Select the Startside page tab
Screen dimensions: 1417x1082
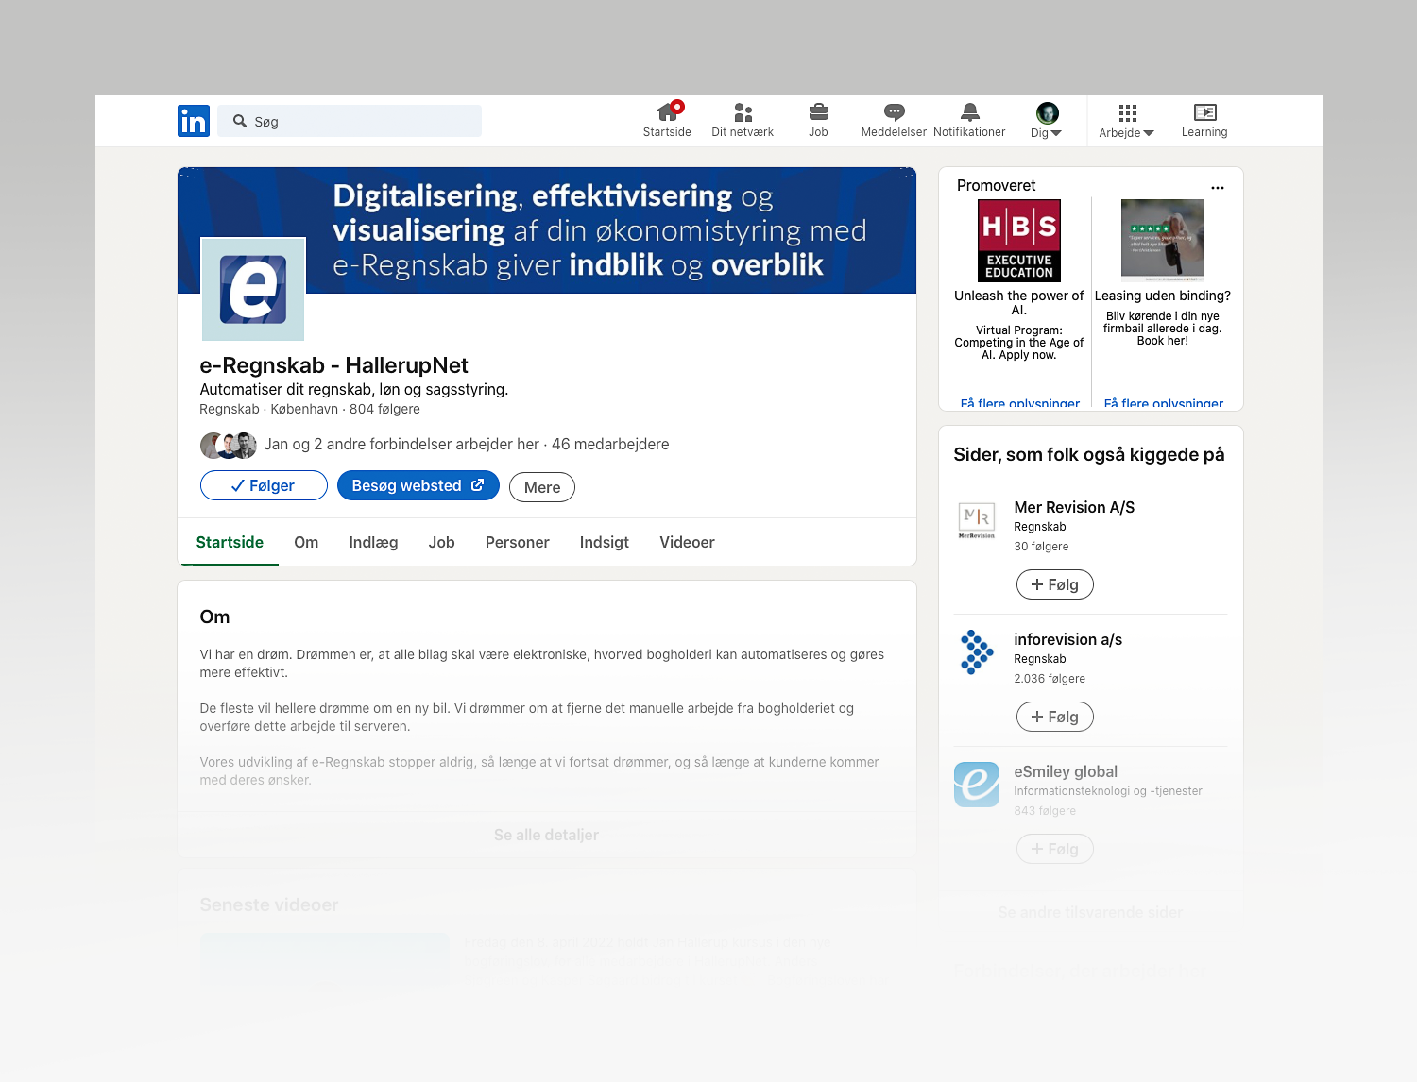click(230, 542)
